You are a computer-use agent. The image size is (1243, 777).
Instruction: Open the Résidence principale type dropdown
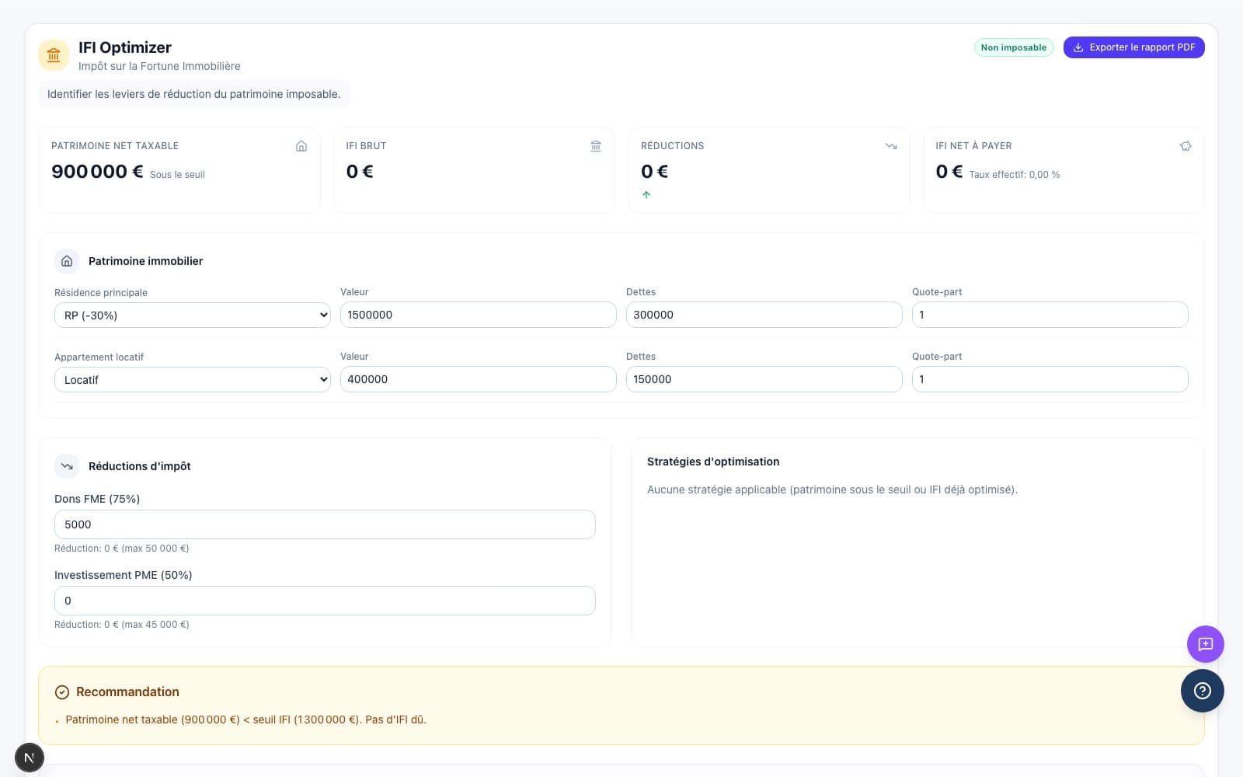tap(192, 315)
